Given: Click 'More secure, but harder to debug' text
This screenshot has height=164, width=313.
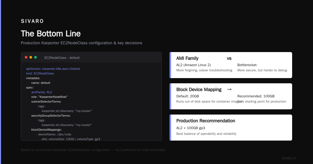Looking at the screenshot, I should coord(262,70).
